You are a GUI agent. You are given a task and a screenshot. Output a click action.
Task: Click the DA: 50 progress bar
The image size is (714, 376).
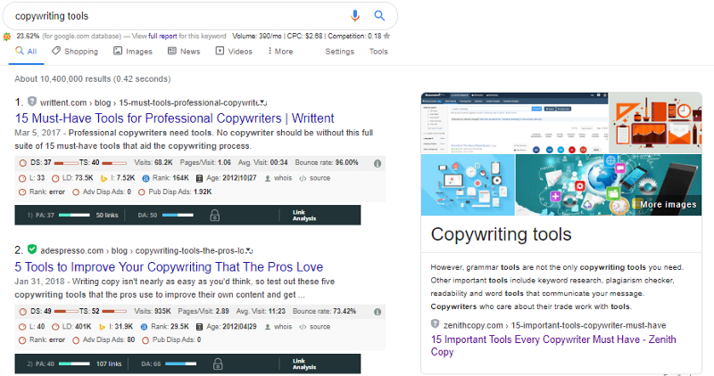coord(178,215)
